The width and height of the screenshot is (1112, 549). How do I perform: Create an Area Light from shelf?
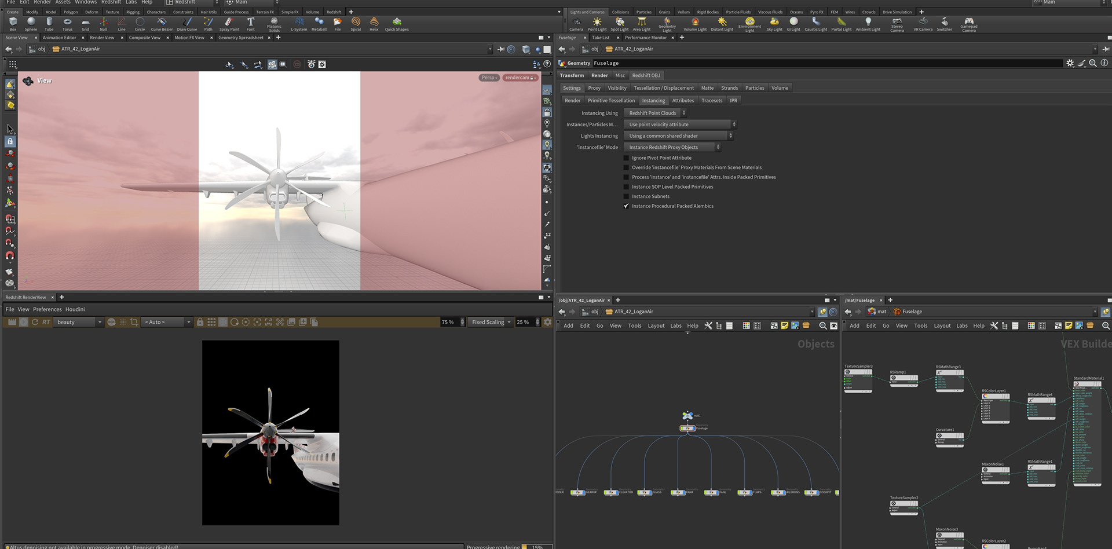coord(641,23)
